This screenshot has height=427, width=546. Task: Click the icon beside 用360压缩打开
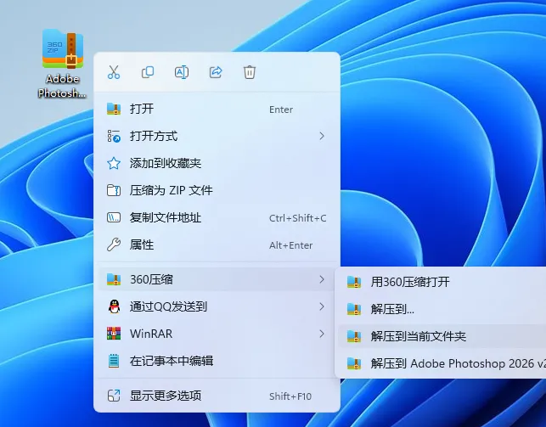tap(354, 282)
